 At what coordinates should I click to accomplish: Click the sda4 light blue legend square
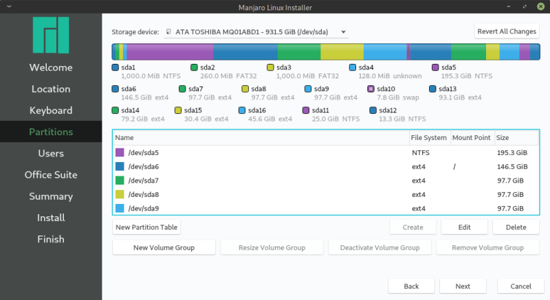353,67
